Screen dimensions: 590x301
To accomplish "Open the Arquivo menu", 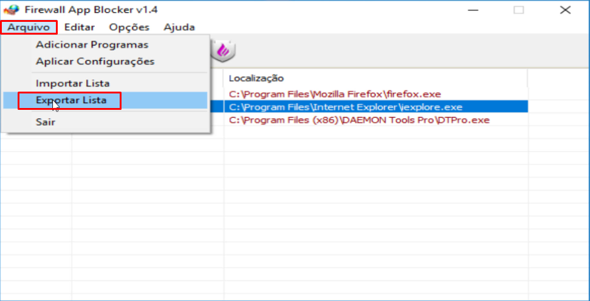I will coord(29,27).
